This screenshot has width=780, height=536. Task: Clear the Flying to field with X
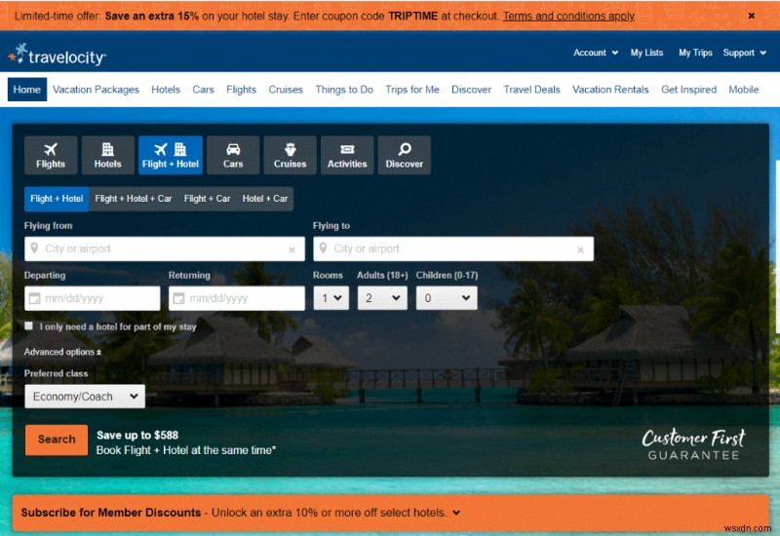[x=580, y=249]
